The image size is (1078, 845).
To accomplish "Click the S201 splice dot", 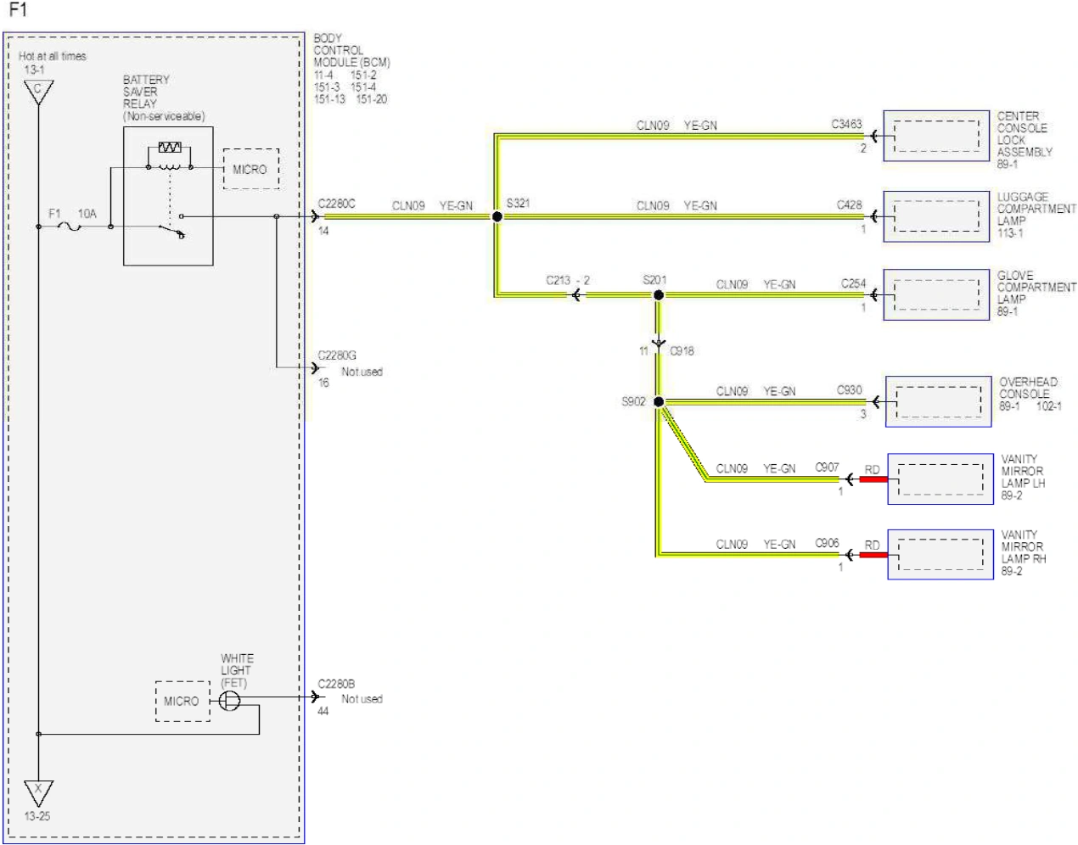I will 658,295.
